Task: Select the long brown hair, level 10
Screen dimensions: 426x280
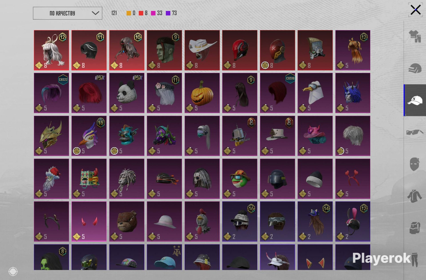Action: click(127, 50)
